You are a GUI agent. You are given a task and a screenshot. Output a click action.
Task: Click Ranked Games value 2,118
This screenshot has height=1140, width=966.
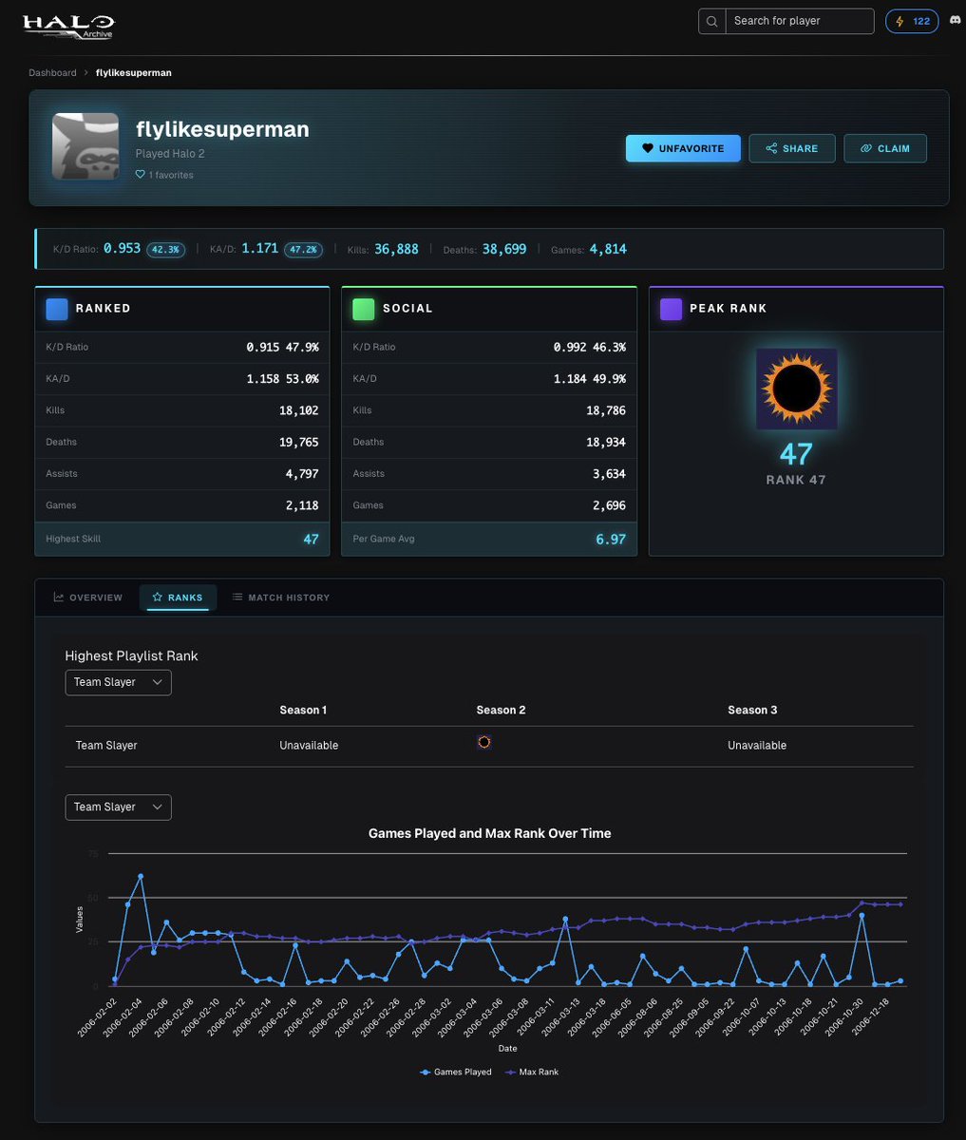[x=302, y=505]
